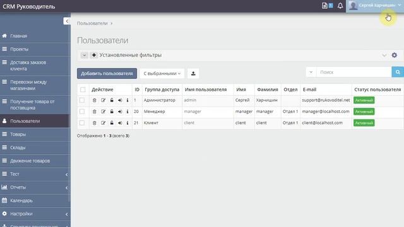
Task: Select Пользователи in sidebar
Action: [x=35, y=121]
